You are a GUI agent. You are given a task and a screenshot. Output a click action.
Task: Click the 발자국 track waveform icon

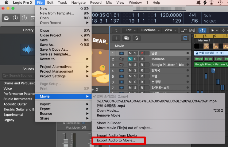pyautogui.click(x=122, y=71)
